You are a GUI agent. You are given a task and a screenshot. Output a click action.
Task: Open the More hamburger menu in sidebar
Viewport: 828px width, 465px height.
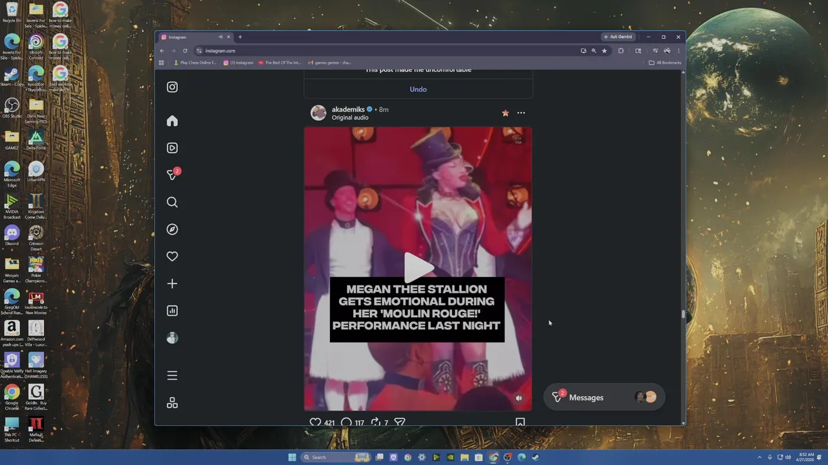click(172, 375)
